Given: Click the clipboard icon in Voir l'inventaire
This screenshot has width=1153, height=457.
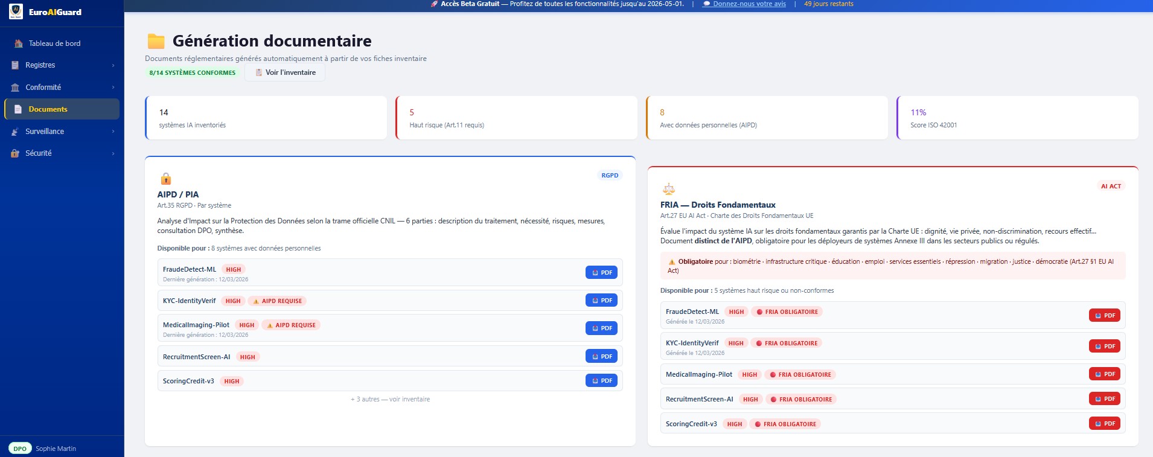Looking at the screenshot, I should (259, 72).
